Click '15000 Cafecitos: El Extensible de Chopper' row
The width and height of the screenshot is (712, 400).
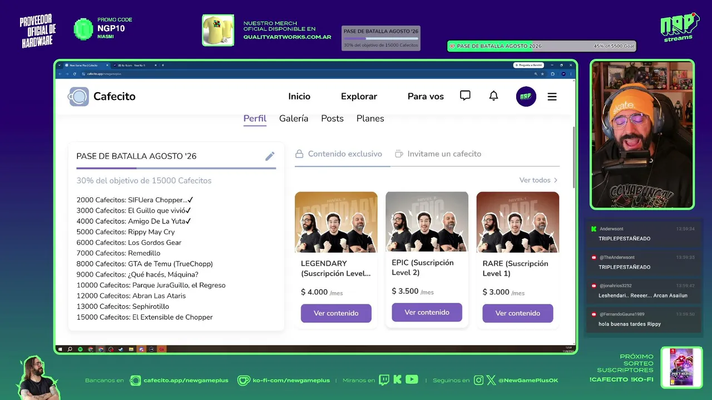(145, 317)
